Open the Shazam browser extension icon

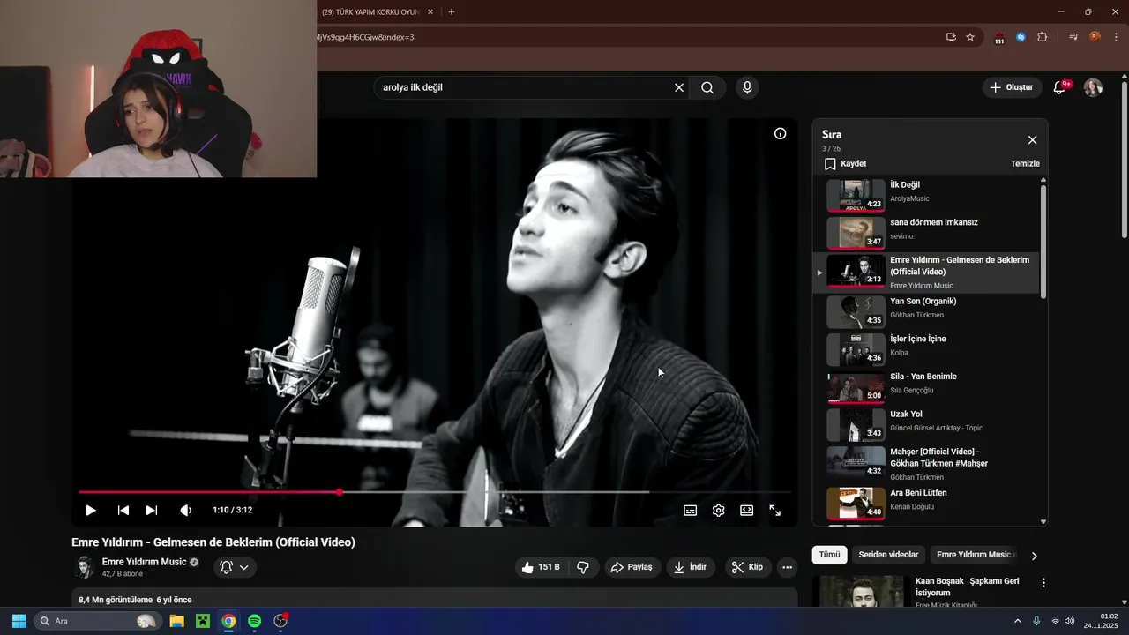coord(1021,37)
